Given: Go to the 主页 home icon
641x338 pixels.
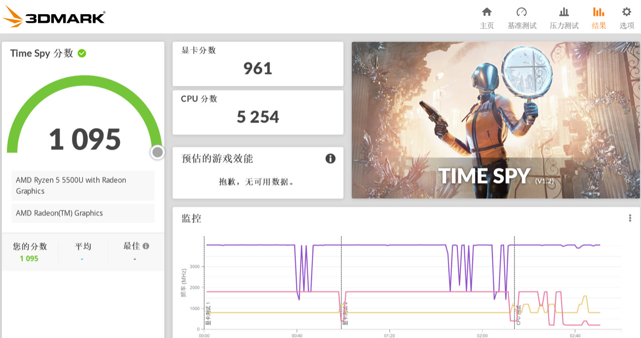Looking at the screenshot, I should (x=487, y=12).
